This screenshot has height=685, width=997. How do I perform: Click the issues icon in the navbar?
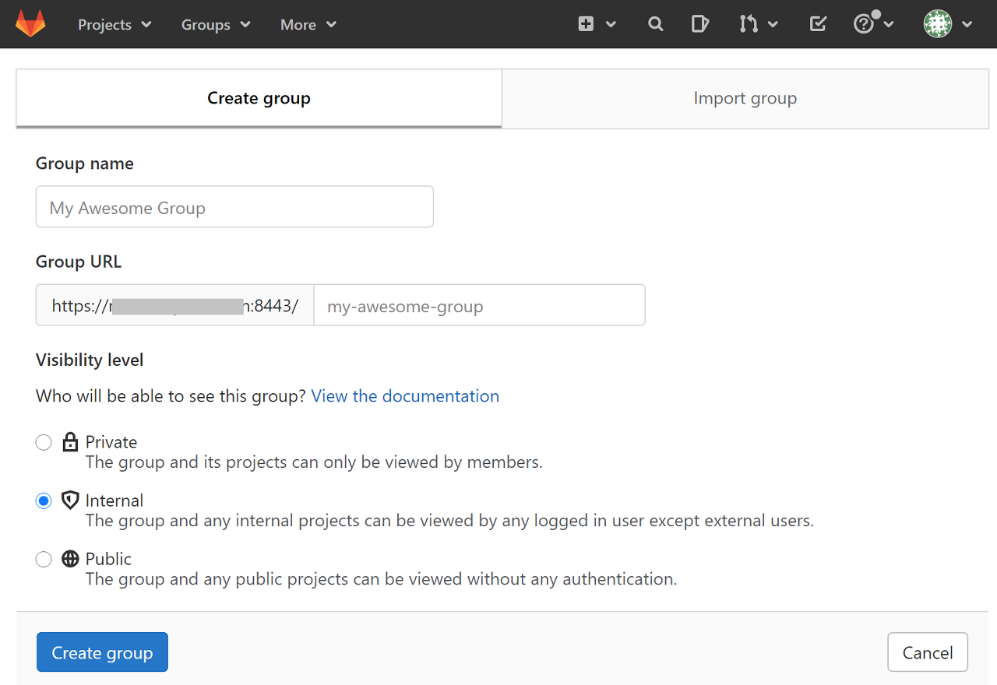pos(699,23)
